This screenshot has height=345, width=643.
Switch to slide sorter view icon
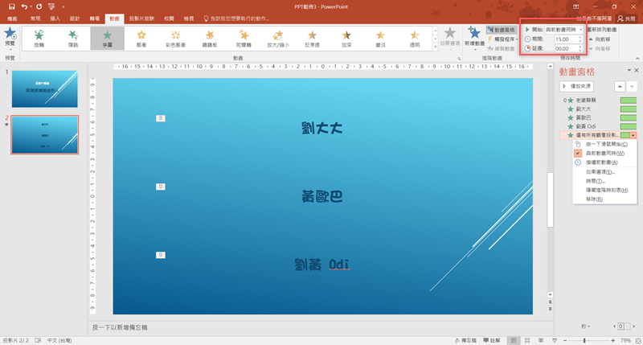tap(525, 340)
